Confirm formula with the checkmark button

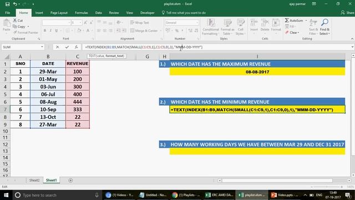[67, 47]
